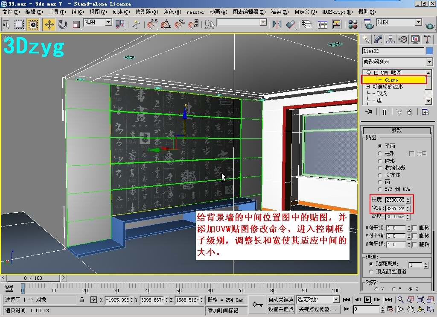Select the 柱形 mapping radio button
Image resolution: width=437 pixels, height=317 pixels.
click(380, 153)
